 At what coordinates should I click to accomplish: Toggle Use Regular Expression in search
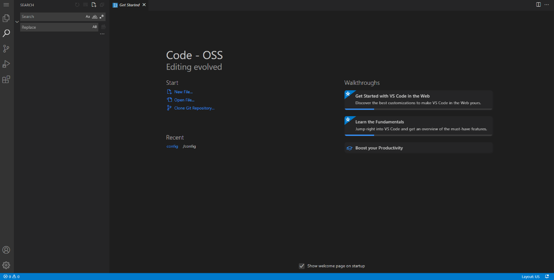[102, 17]
